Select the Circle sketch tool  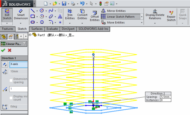click(42, 11)
